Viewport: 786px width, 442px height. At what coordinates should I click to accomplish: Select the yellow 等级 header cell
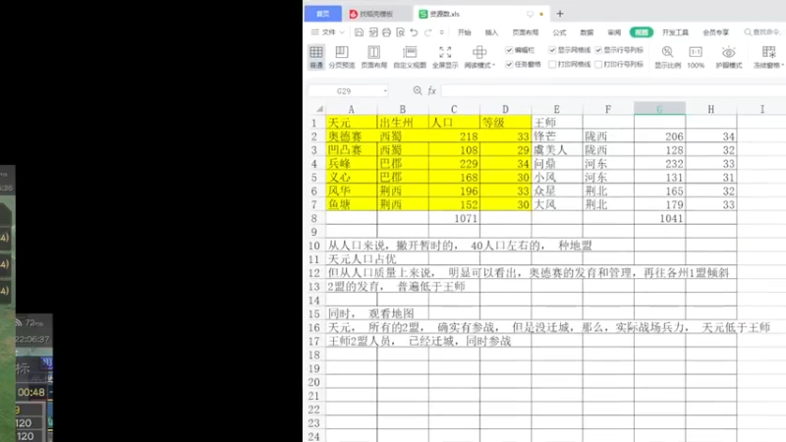tap(505, 122)
